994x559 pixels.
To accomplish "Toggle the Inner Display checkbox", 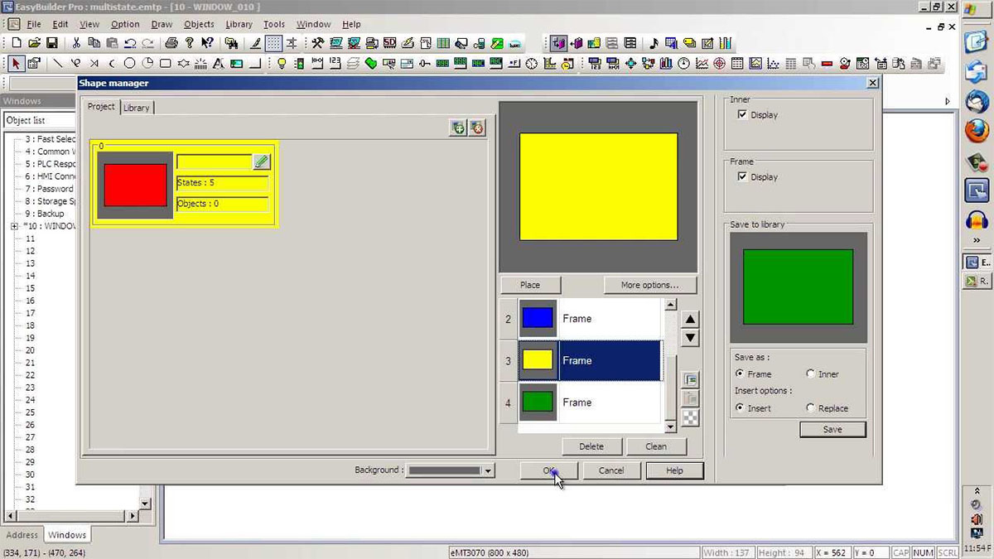I will click(x=742, y=114).
